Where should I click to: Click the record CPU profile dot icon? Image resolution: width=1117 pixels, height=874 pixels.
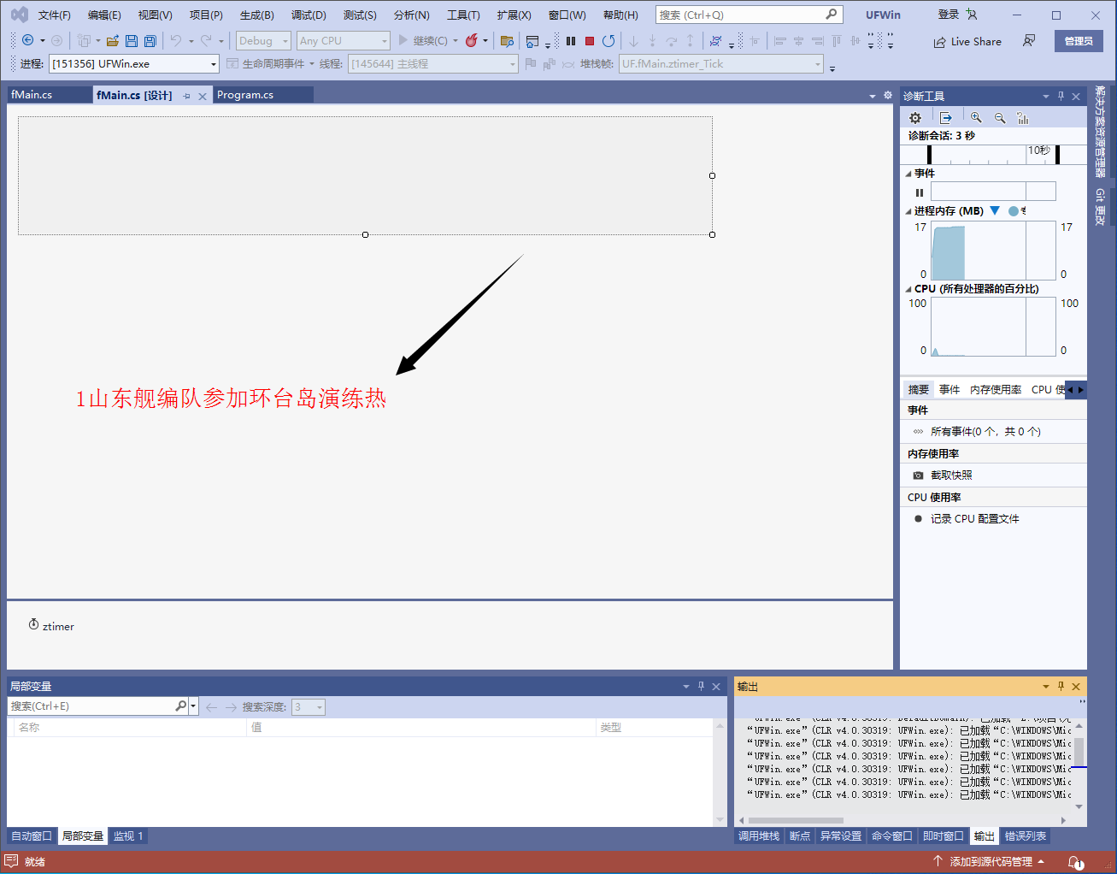pos(918,519)
